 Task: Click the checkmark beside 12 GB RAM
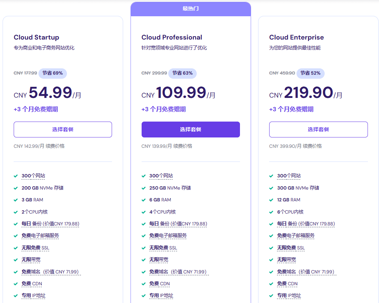point(271,200)
